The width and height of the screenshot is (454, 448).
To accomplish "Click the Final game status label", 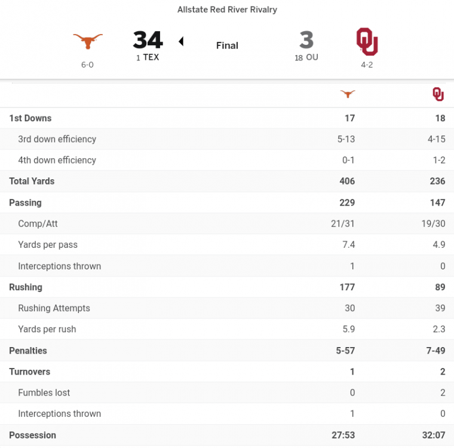I will tap(227, 45).
